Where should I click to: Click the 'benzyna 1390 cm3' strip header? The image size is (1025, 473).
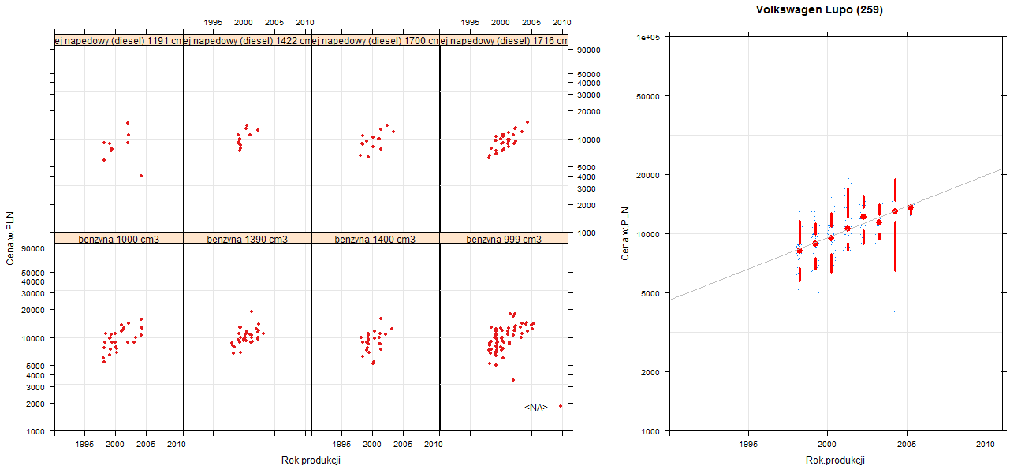coord(247,239)
